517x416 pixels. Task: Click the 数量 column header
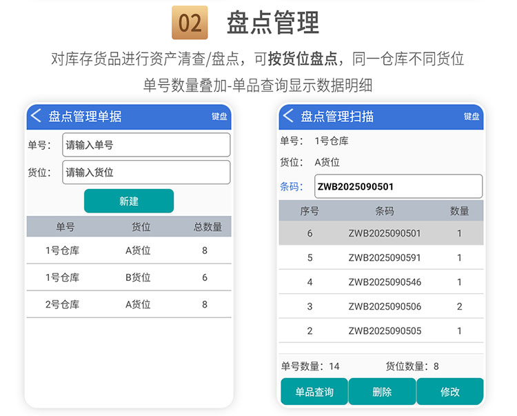click(x=460, y=211)
